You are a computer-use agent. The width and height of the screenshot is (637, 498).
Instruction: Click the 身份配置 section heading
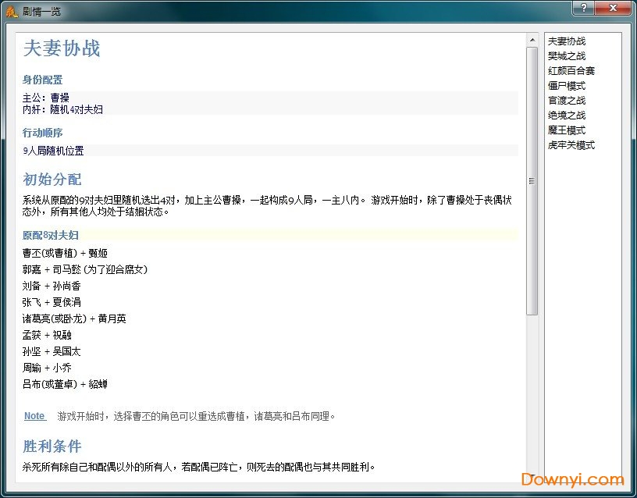click(x=43, y=80)
